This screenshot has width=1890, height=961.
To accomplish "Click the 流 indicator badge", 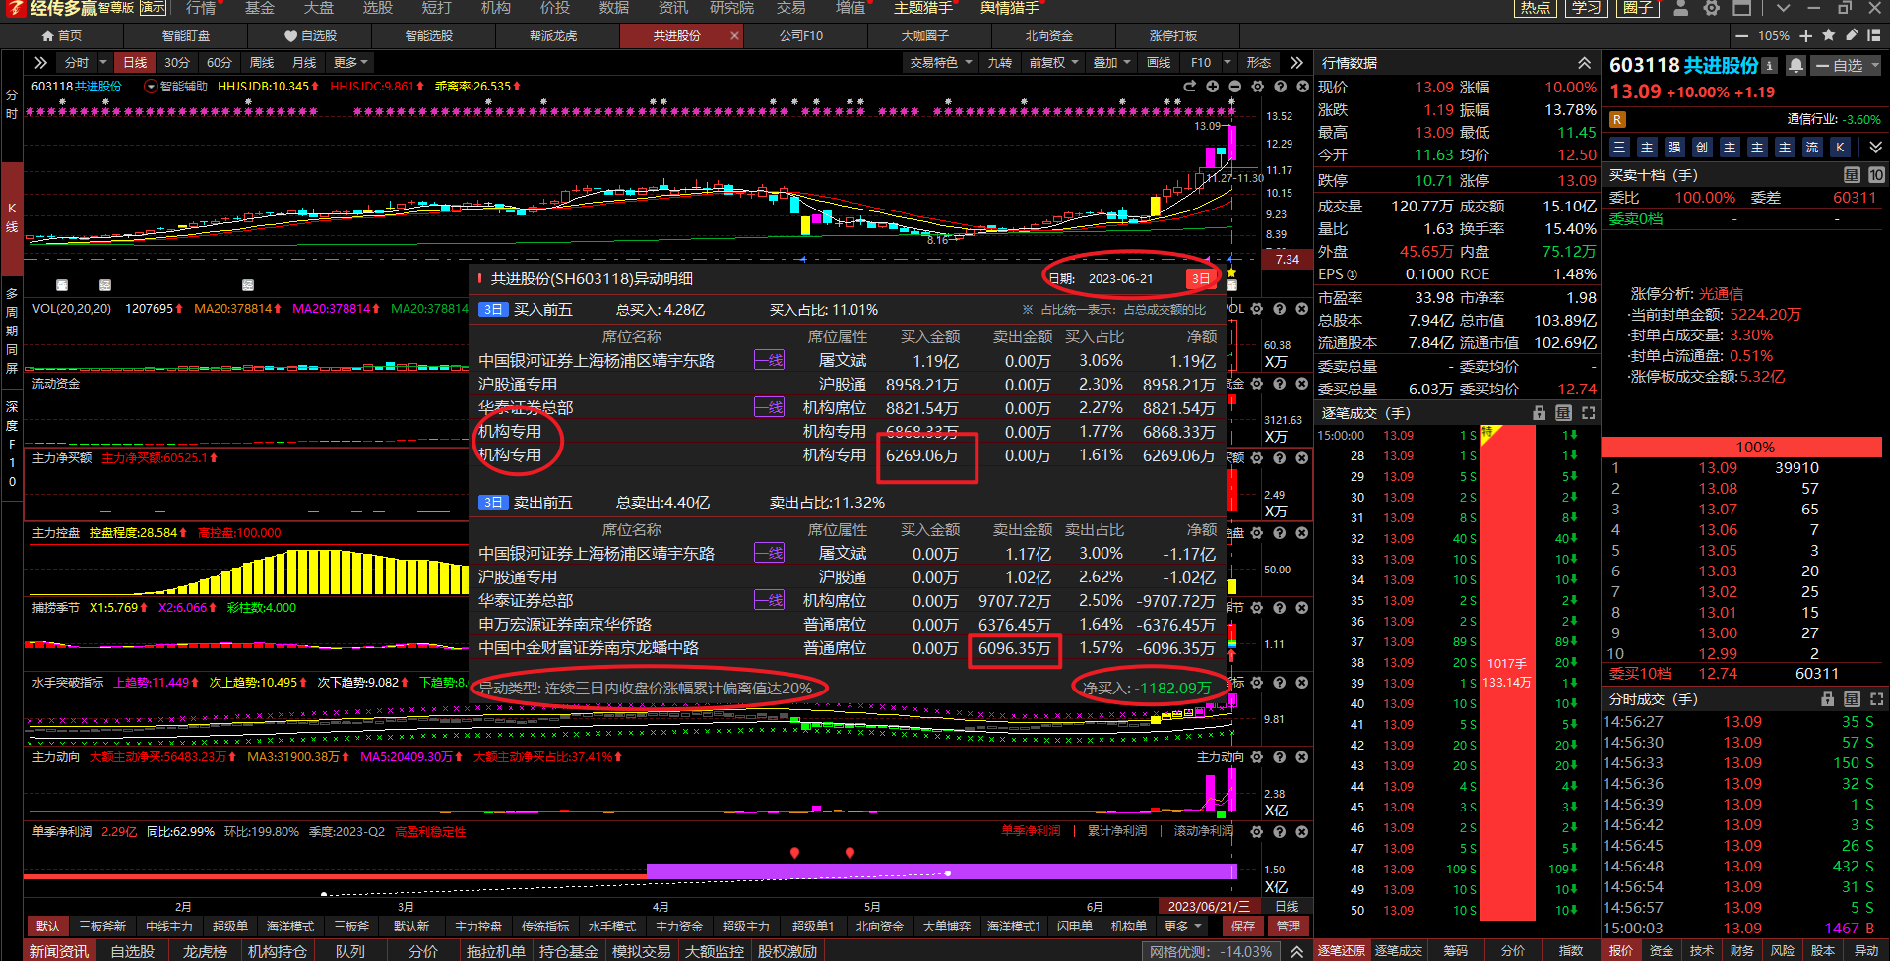I will click(1812, 148).
